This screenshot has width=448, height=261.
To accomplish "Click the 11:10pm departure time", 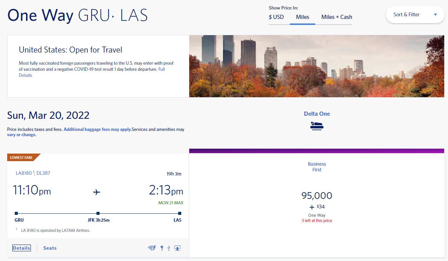I will [32, 190].
